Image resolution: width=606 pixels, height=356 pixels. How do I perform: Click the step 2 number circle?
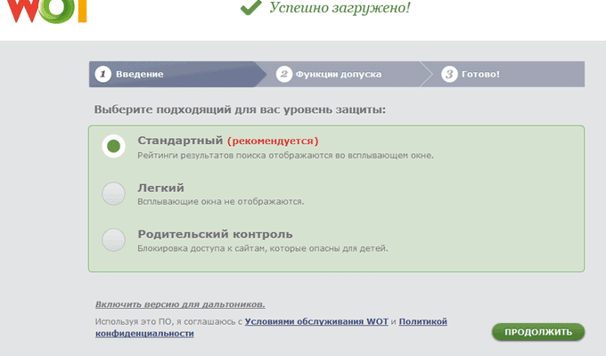284,74
